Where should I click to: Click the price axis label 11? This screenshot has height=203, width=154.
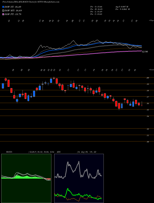click(148, 135)
